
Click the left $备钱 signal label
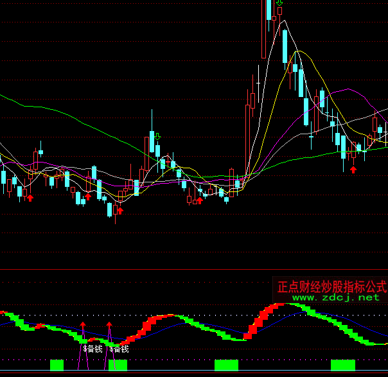[93, 349]
